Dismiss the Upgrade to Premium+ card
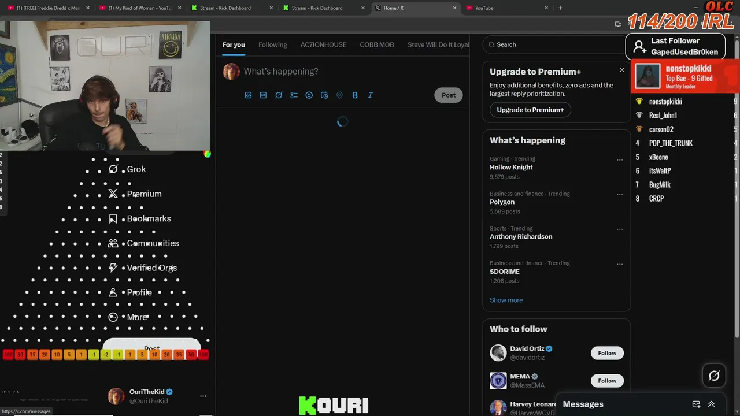740x416 pixels. coord(621,70)
